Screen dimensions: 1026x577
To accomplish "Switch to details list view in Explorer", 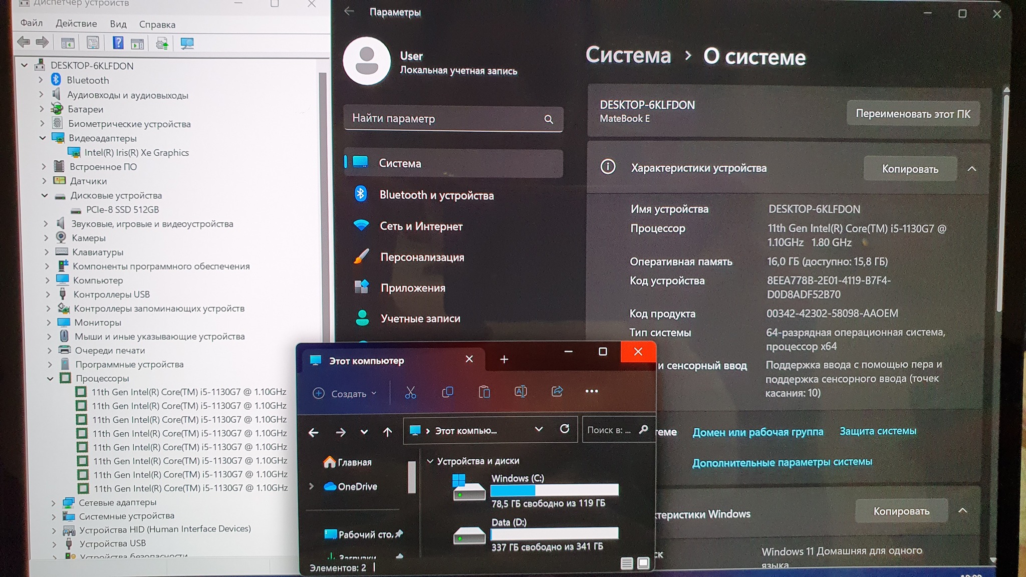I will click(x=627, y=563).
